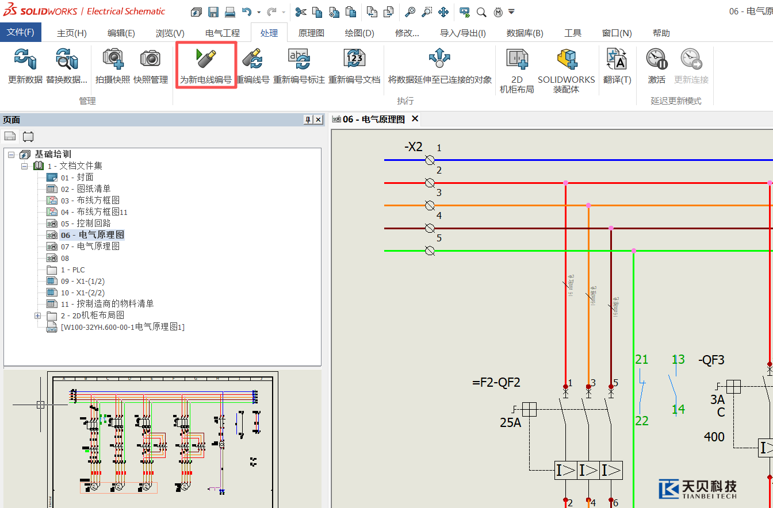Click the scissors cut icon in top toolbar
The width and height of the screenshot is (773, 508).
click(301, 12)
